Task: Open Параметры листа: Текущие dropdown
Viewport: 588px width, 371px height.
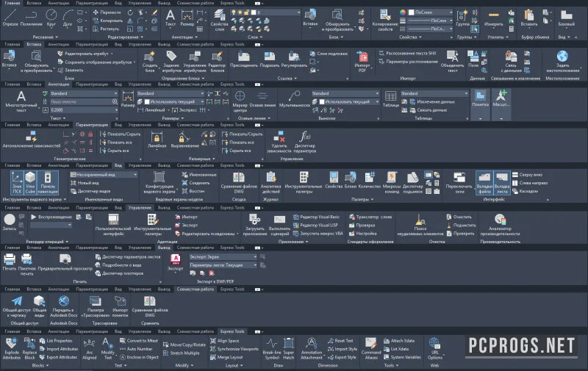Action: tap(223, 265)
